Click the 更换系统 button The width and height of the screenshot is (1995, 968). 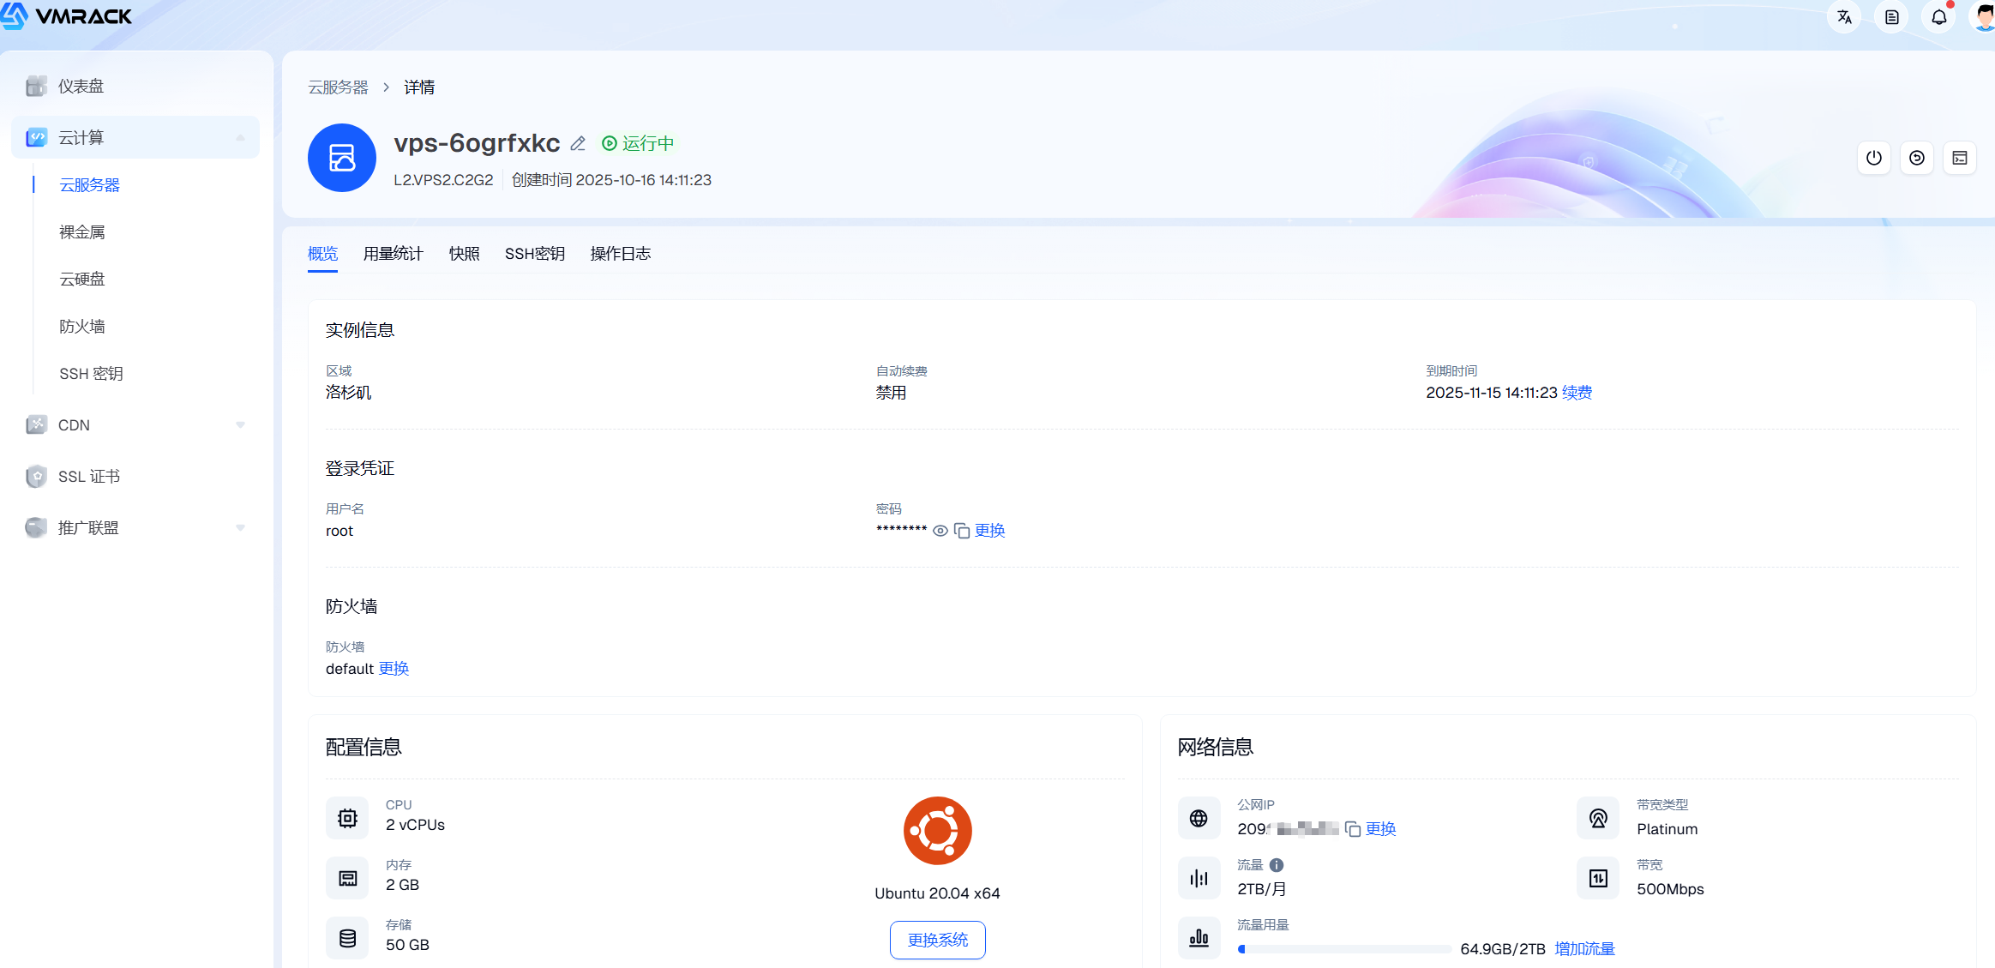click(x=937, y=940)
